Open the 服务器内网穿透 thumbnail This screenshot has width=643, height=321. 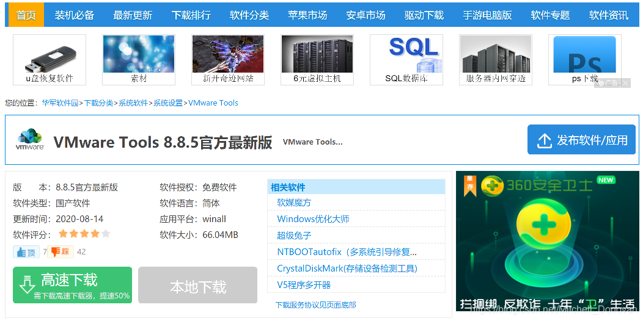(x=496, y=60)
